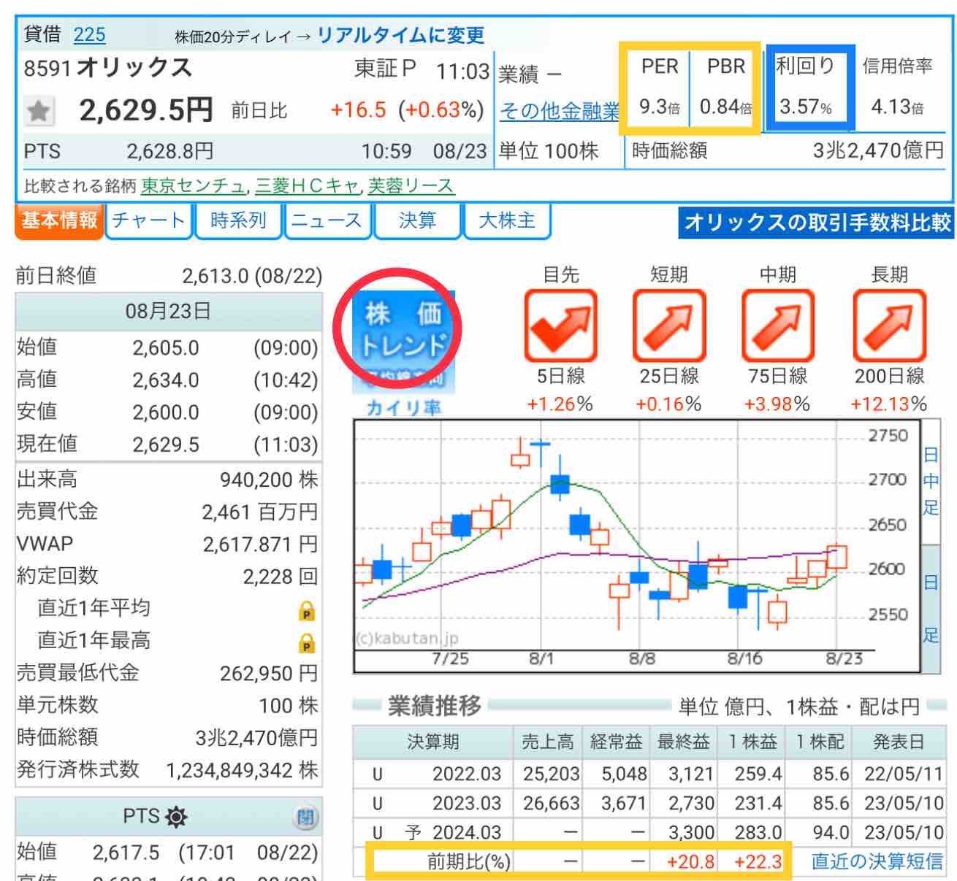Click the PTS price 2,628.8円

(x=170, y=151)
